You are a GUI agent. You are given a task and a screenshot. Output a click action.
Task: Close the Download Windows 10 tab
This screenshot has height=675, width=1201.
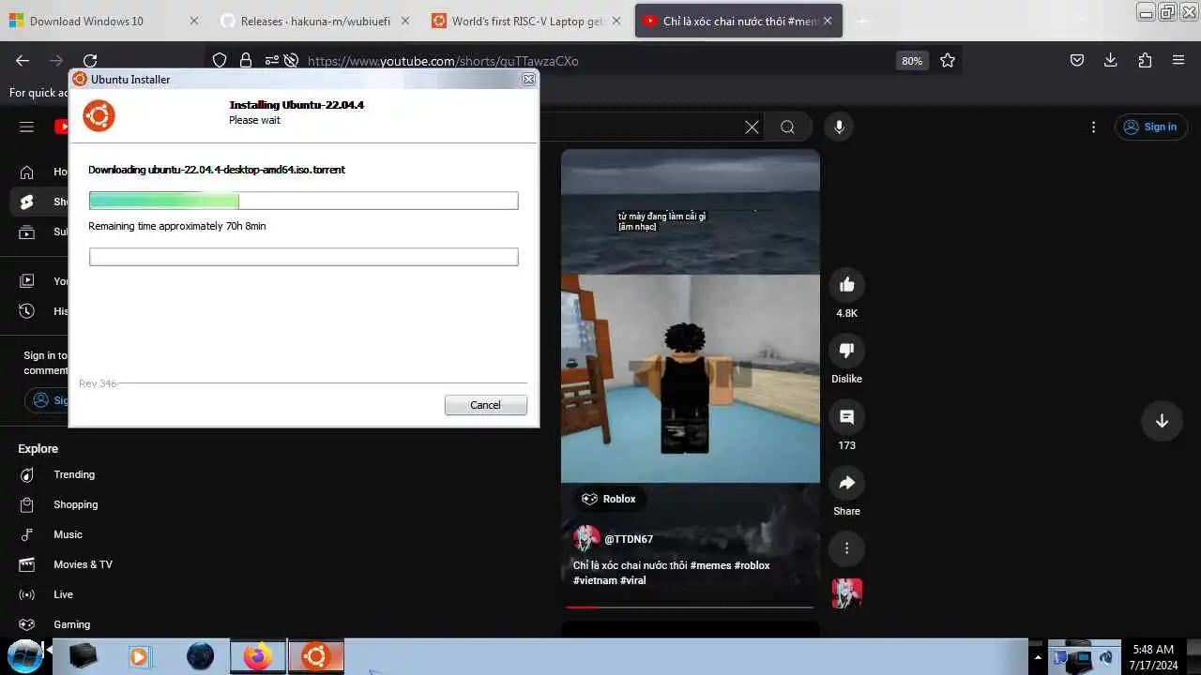click(x=194, y=21)
